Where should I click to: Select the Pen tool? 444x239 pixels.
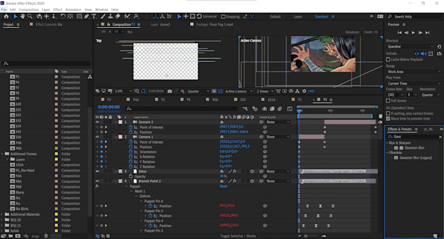tap(87, 16)
